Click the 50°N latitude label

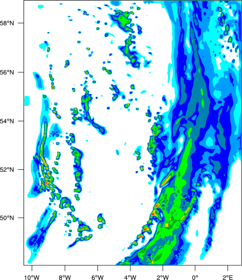(x=7, y=218)
